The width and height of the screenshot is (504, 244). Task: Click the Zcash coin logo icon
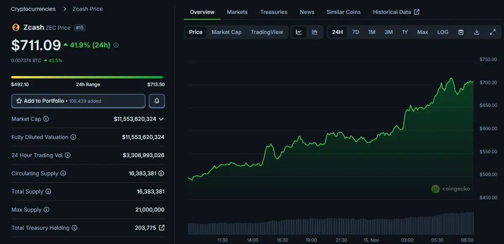[x=16, y=27]
